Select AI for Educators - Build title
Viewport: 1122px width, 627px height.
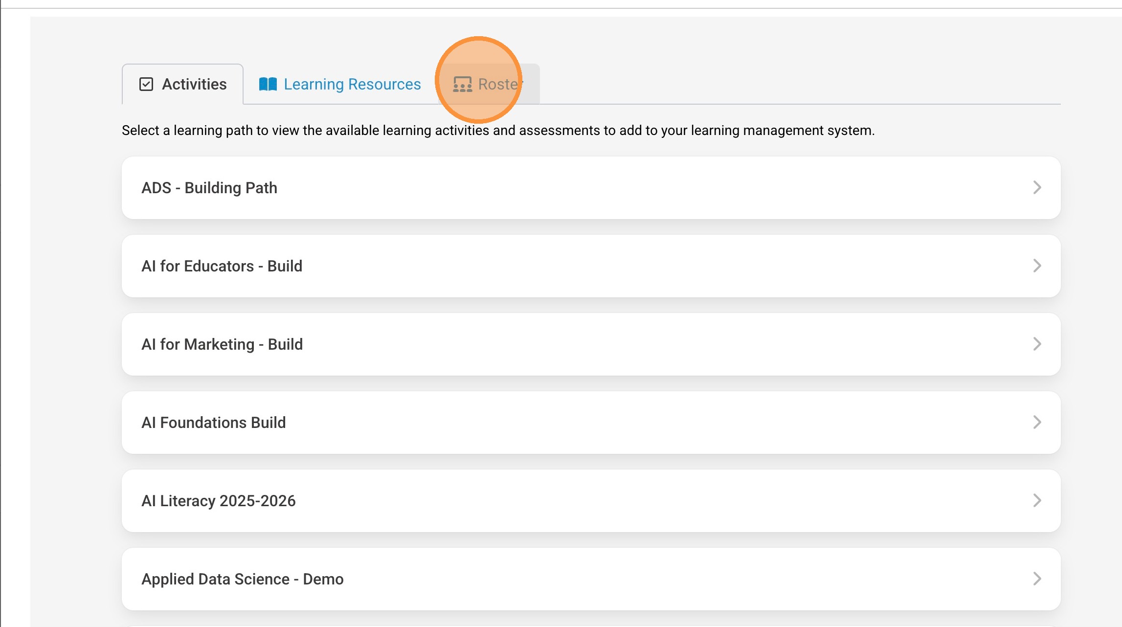[x=222, y=266]
